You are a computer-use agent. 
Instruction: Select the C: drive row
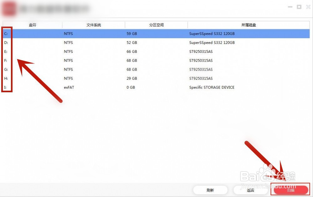[156, 34]
